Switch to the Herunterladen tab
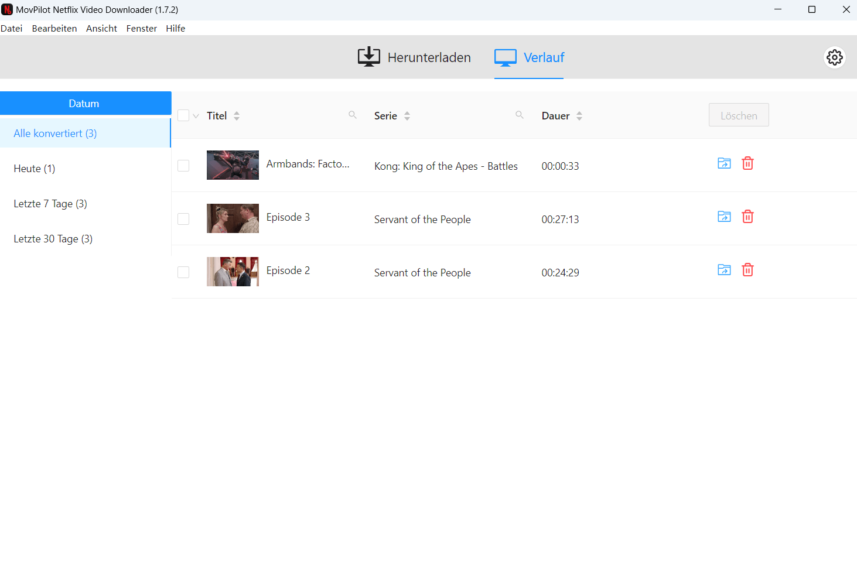Viewport: 857px width, 572px height. (414, 57)
